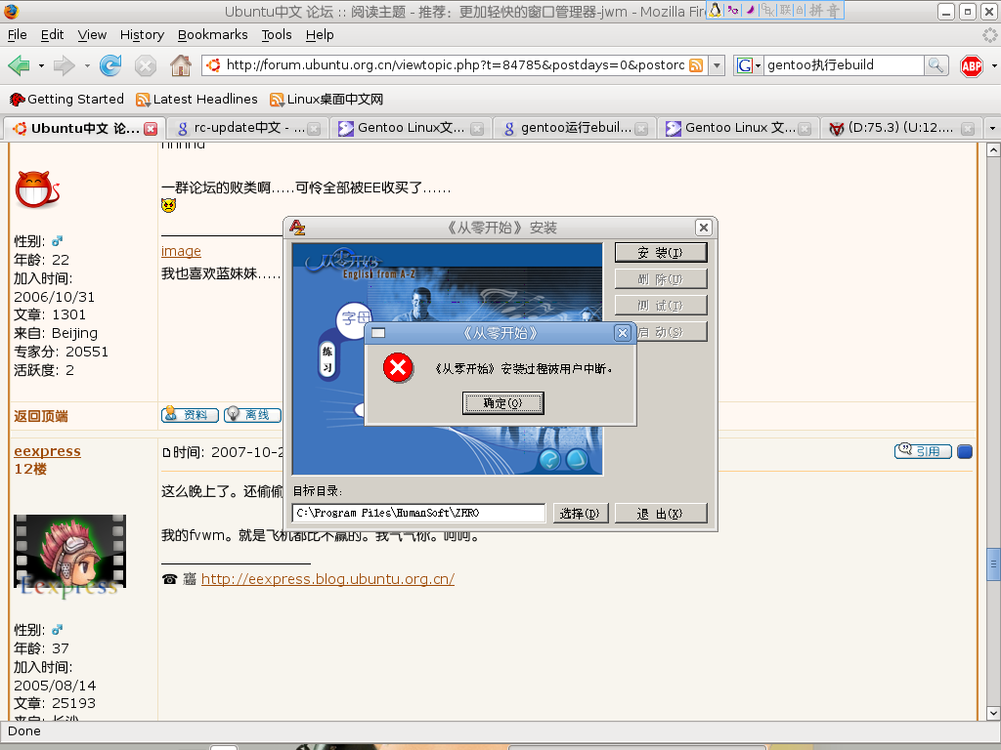
Task: Click the 资料 profile button
Action: pyautogui.click(x=190, y=415)
